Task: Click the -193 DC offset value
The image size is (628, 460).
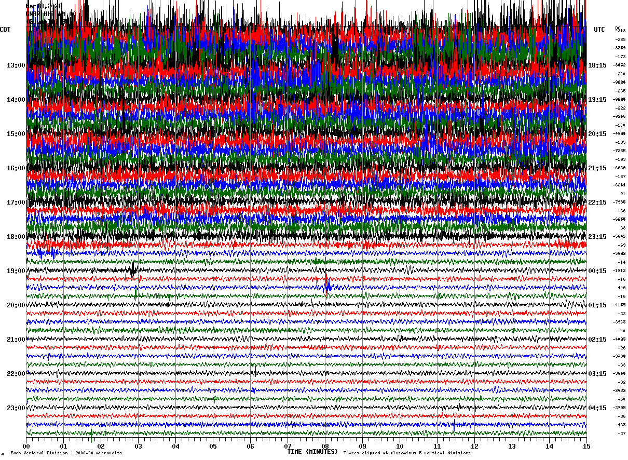Action: pyautogui.click(x=620, y=159)
